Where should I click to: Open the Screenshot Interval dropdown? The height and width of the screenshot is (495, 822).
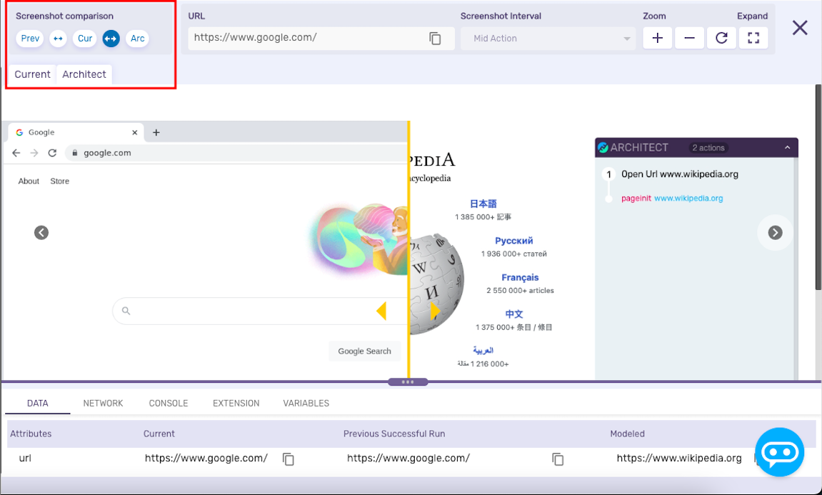[548, 39]
